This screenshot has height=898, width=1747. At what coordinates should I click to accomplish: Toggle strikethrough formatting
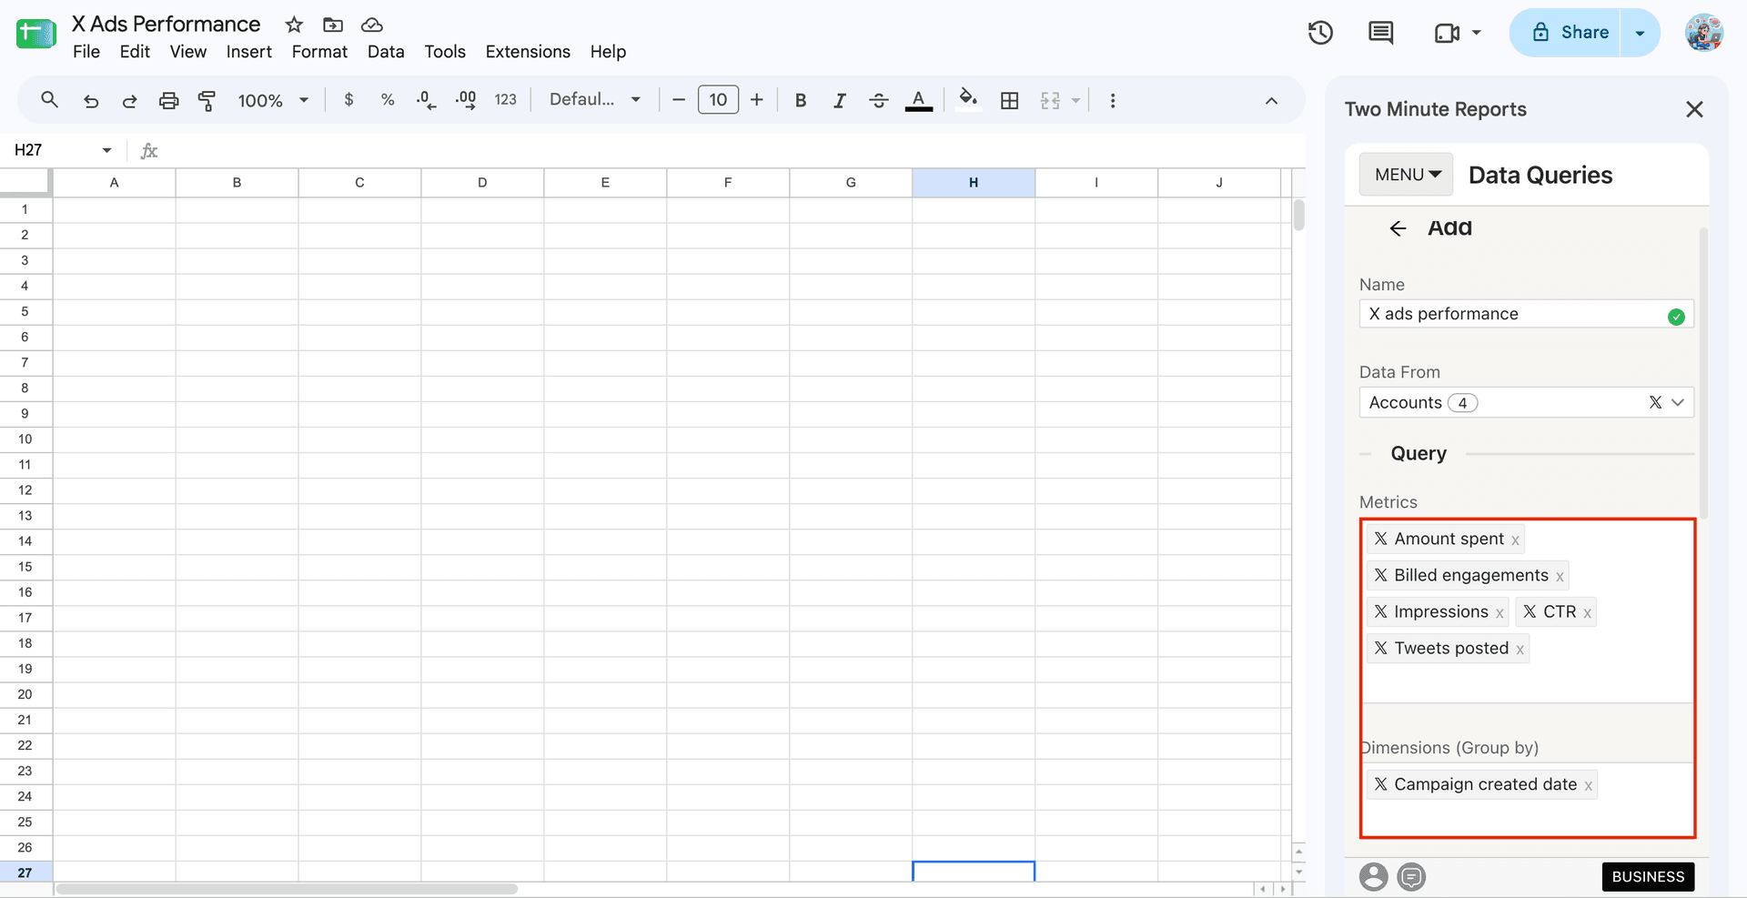pyautogui.click(x=878, y=100)
